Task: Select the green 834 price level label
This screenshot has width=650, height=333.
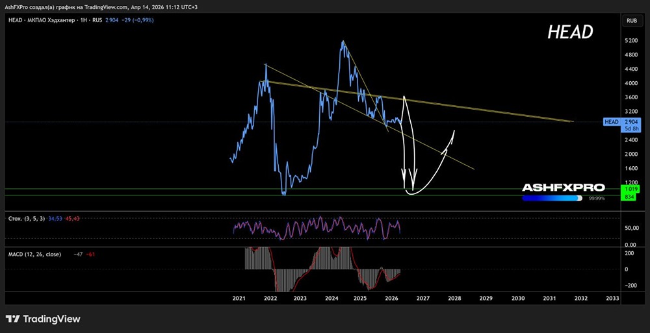Action: tap(630, 196)
